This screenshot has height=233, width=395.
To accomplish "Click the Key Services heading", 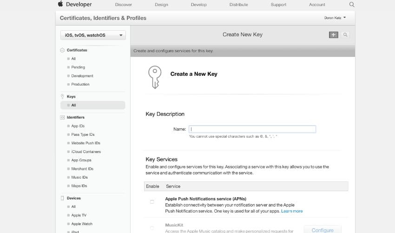I will click(x=161, y=160).
